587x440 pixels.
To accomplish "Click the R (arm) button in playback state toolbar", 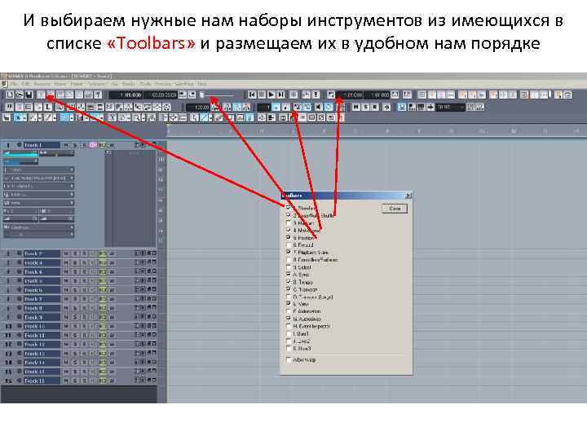I will pos(375,108).
